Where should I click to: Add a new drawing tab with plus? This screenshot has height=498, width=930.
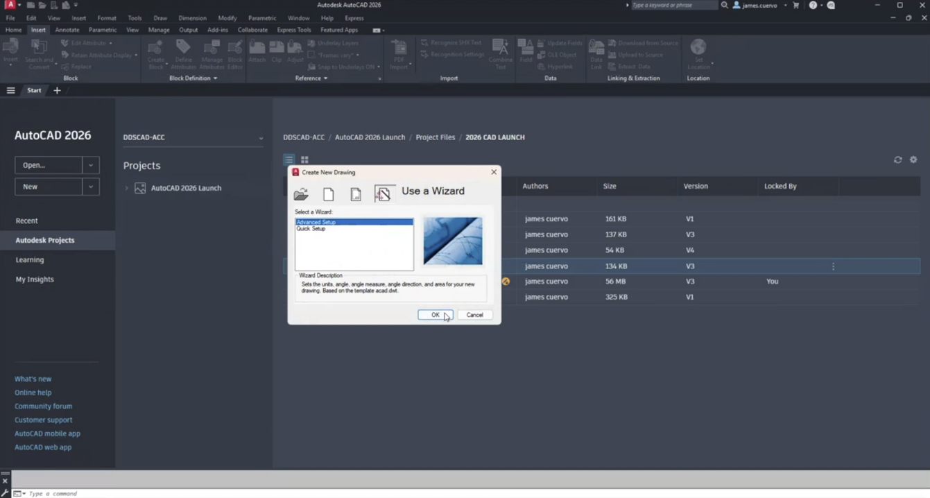(57, 90)
